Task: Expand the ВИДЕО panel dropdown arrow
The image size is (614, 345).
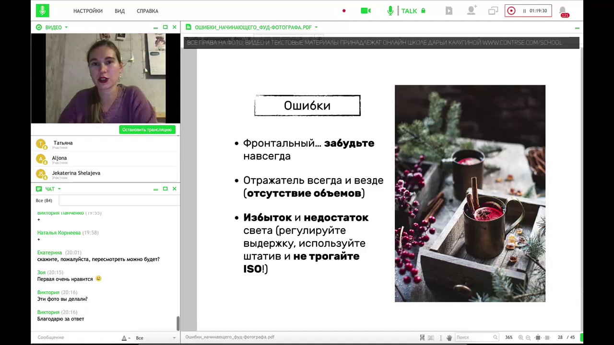Action: [66, 27]
